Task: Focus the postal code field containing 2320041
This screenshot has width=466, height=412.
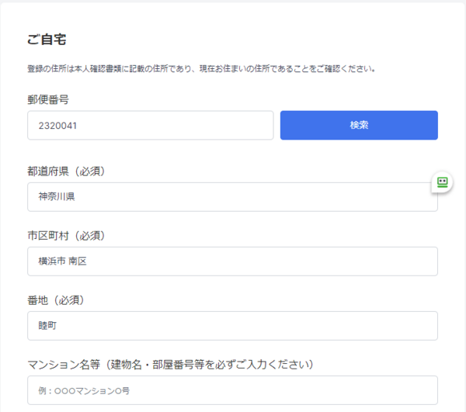Action: (150, 125)
